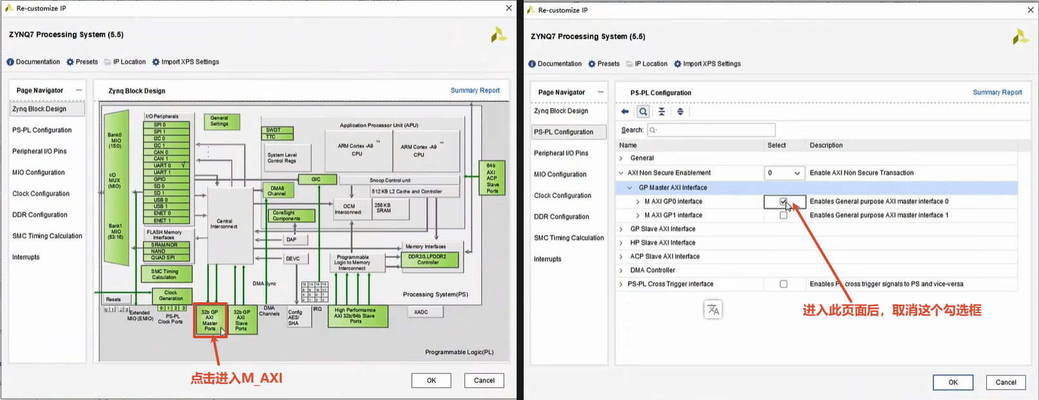Open the Summary Report link in the right window
This screenshot has width=1039, height=400.
click(x=997, y=93)
